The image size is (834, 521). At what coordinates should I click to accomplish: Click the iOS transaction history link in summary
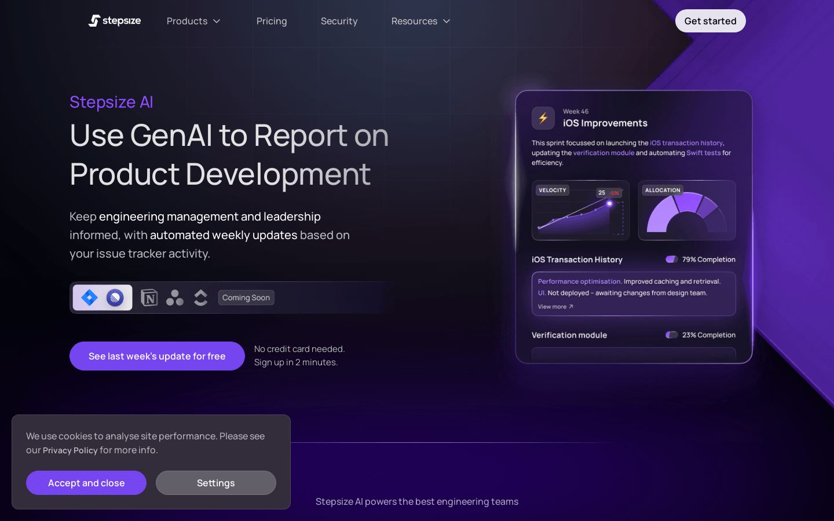(686, 143)
